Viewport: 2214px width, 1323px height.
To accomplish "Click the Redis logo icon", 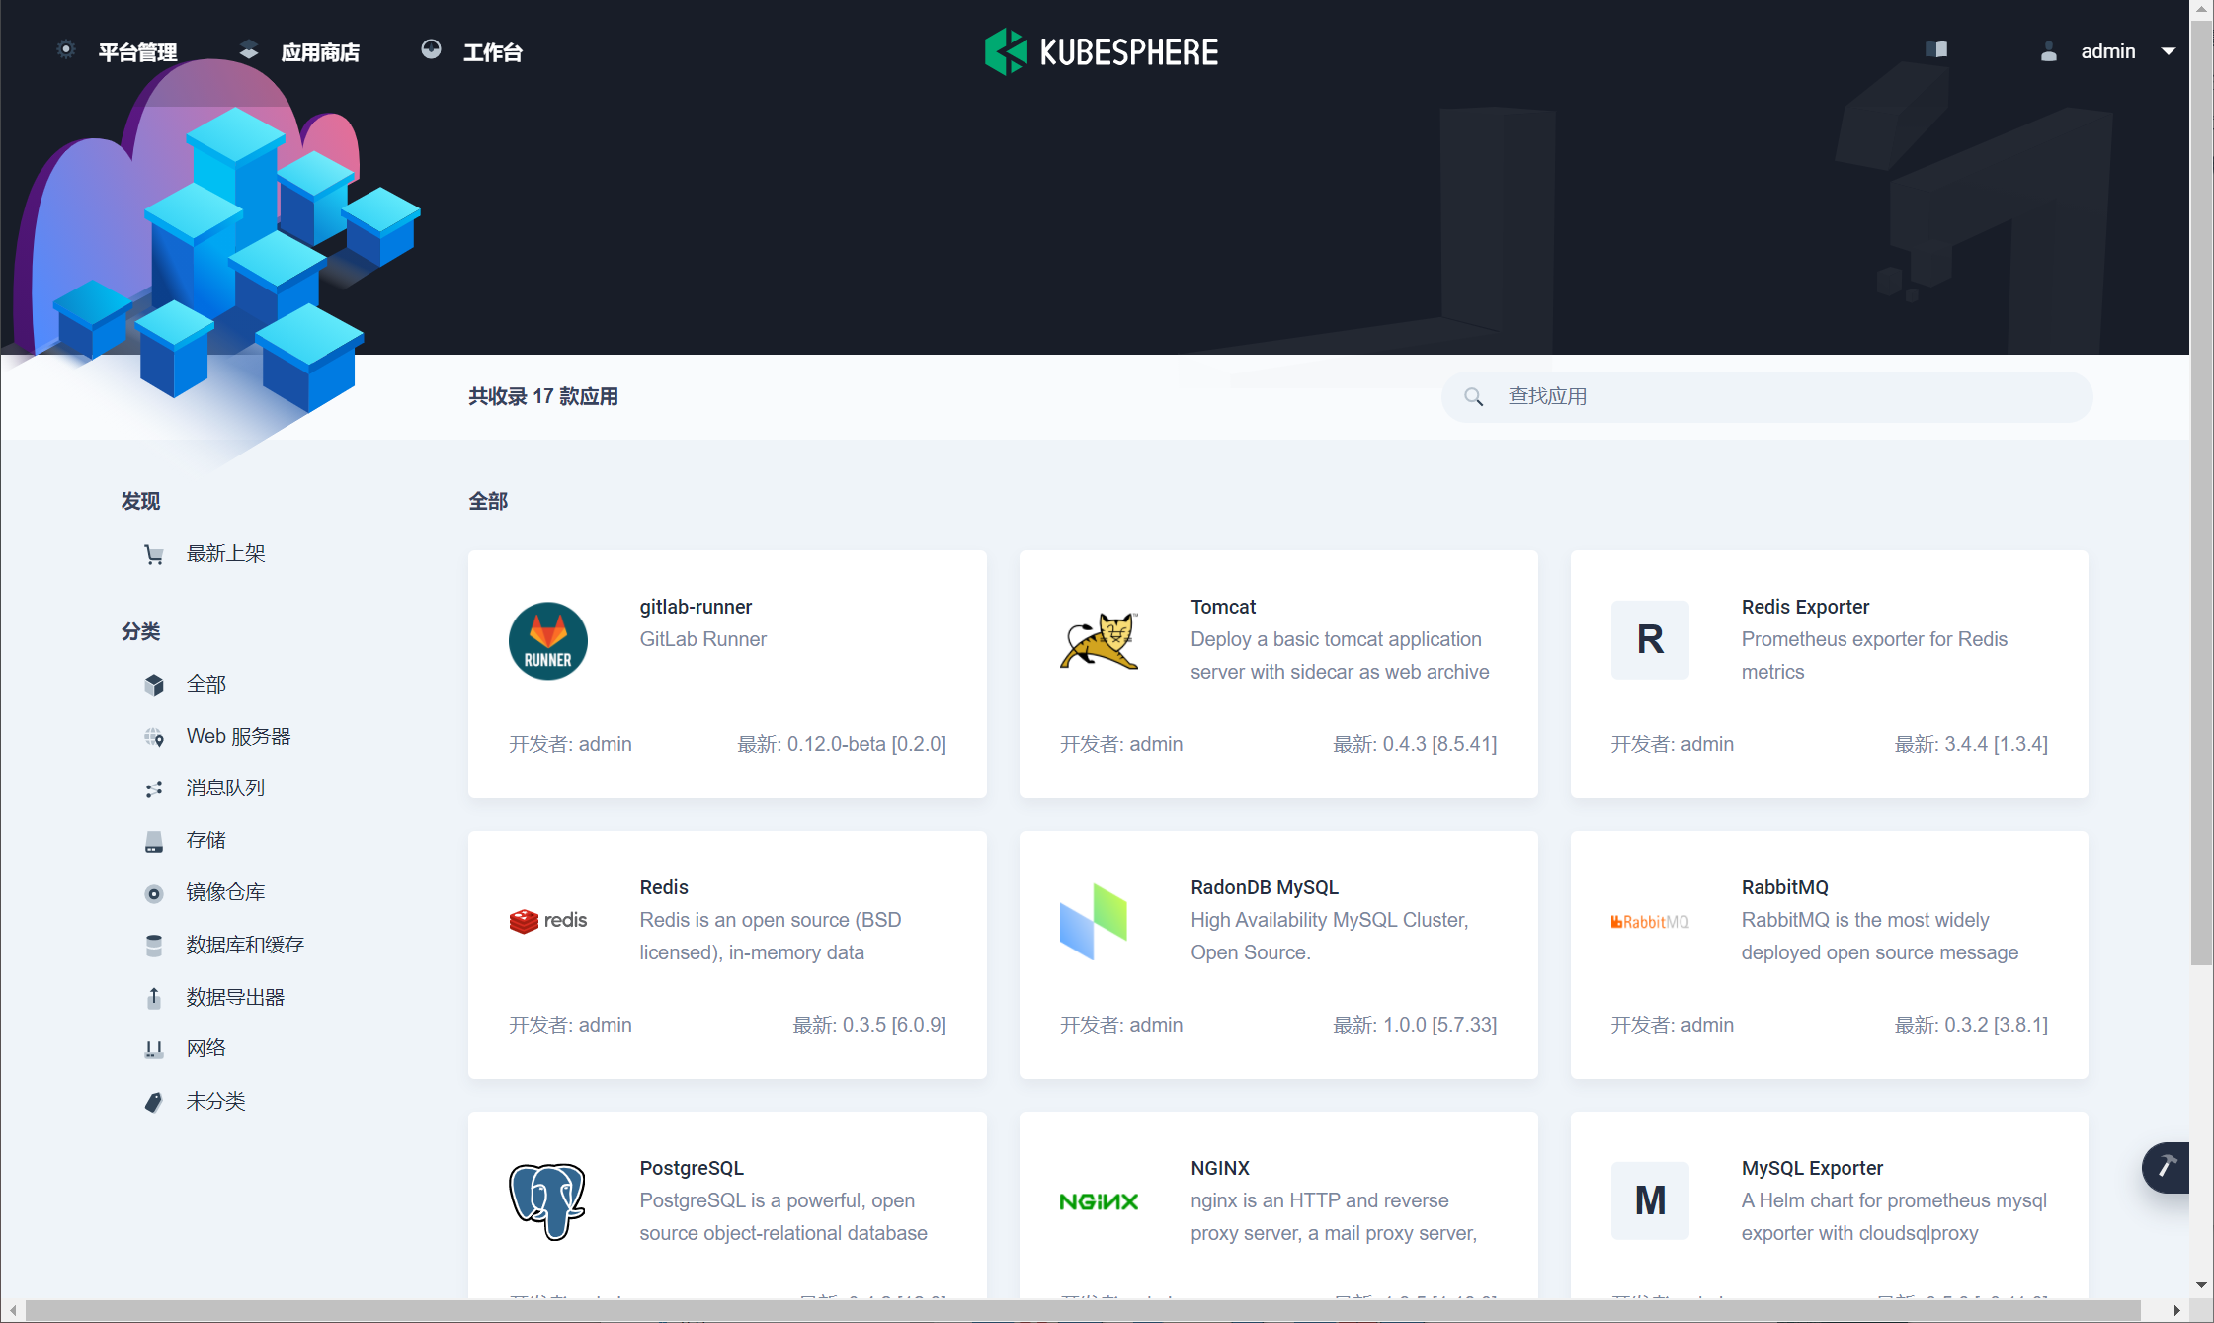I will pos(547,921).
